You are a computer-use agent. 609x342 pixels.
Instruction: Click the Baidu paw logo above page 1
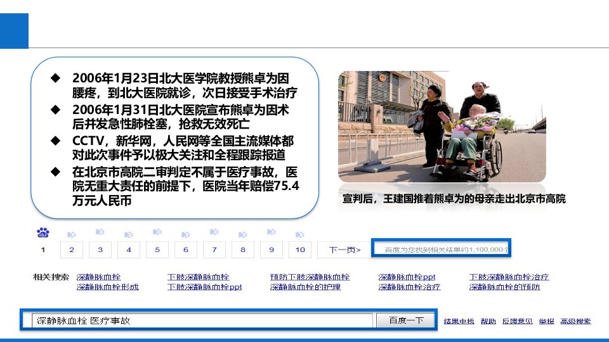[x=43, y=232]
